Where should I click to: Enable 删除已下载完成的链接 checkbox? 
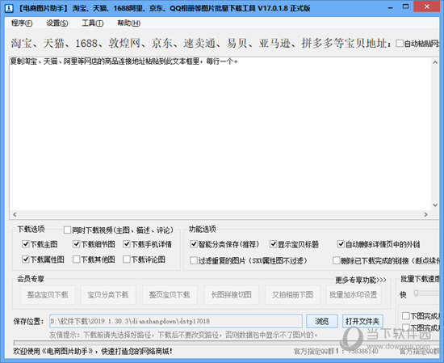click(336, 260)
